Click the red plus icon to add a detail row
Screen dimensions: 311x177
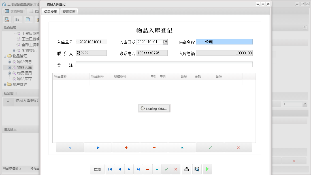point(126,147)
